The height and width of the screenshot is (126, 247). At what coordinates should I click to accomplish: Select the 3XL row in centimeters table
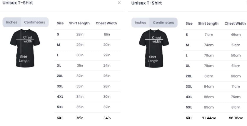(x=215, y=87)
